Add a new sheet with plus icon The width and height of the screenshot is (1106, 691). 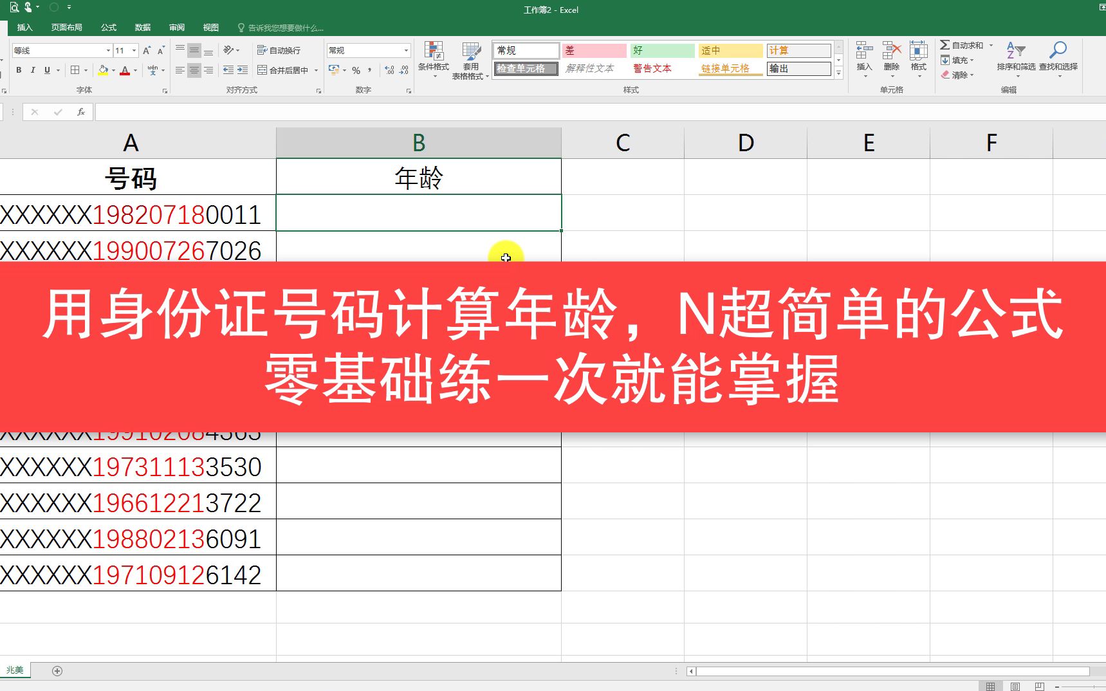[x=57, y=671]
